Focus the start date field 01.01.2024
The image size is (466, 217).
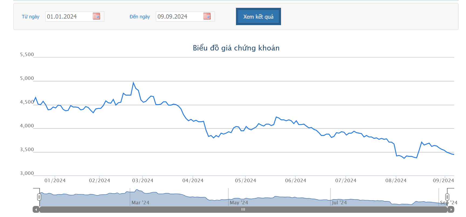point(68,16)
